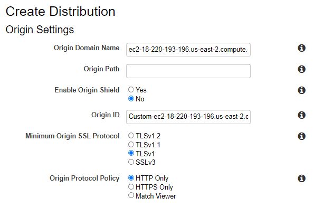The height and width of the screenshot is (207, 323).
Task: Click into the Origin Domain Name field
Action: [188, 50]
